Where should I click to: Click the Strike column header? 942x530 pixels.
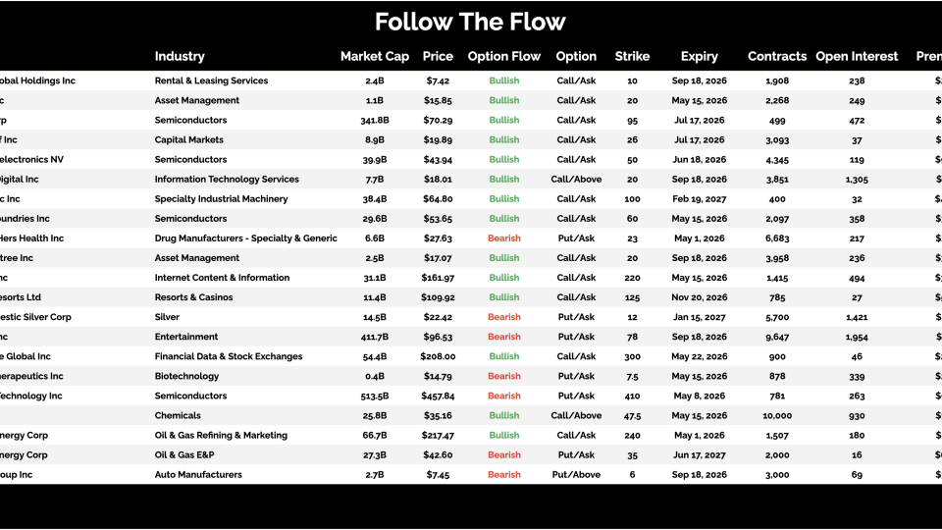632,57
